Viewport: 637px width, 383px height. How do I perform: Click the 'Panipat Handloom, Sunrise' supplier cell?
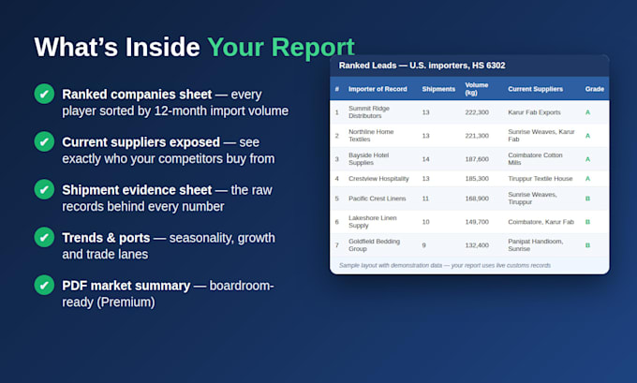click(536, 245)
